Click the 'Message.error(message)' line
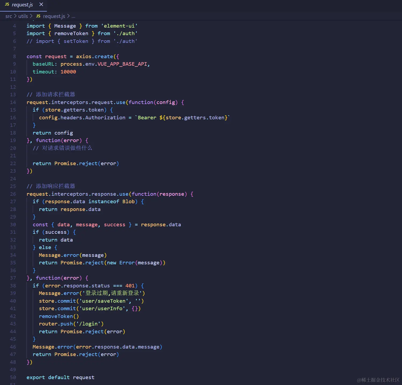The width and height of the screenshot is (402, 385). (73, 255)
